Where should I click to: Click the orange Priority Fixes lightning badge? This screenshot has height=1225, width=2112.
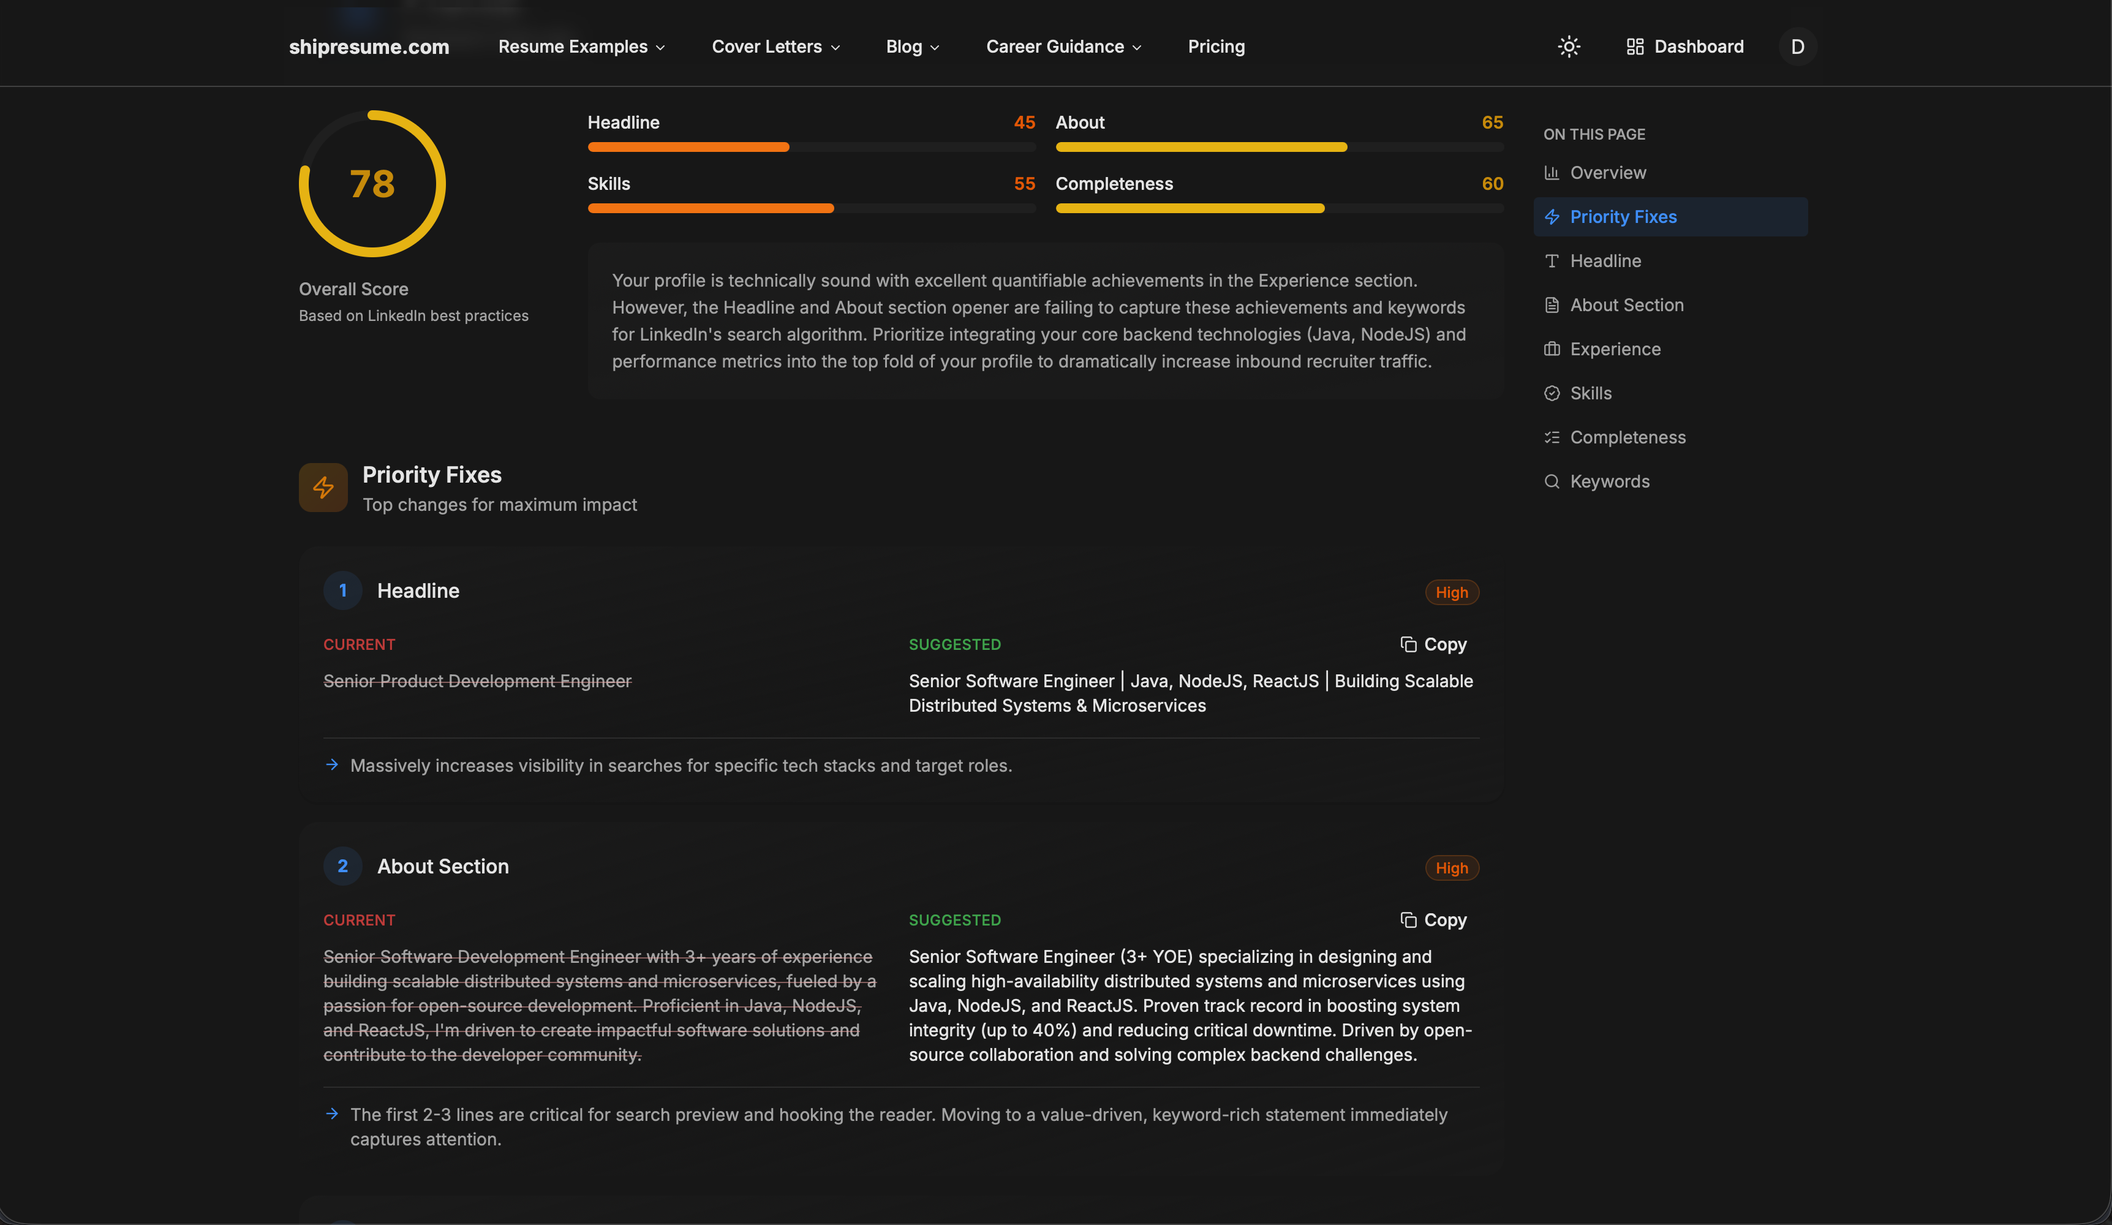pyautogui.click(x=323, y=487)
